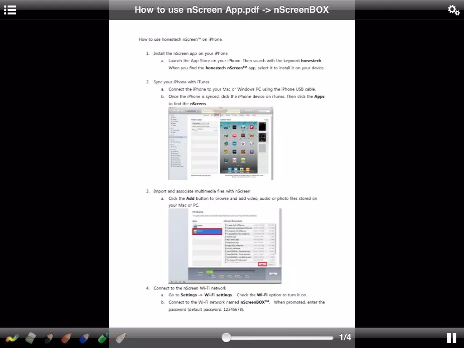Click the line beginning "Click the Add button"
The height and width of the screenshot is (348, 464).
pyautogui.click(x=243, y=198)
